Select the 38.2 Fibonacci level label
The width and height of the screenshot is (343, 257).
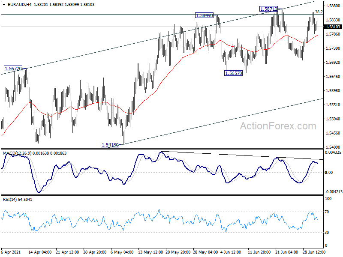[x=319, y=12]
